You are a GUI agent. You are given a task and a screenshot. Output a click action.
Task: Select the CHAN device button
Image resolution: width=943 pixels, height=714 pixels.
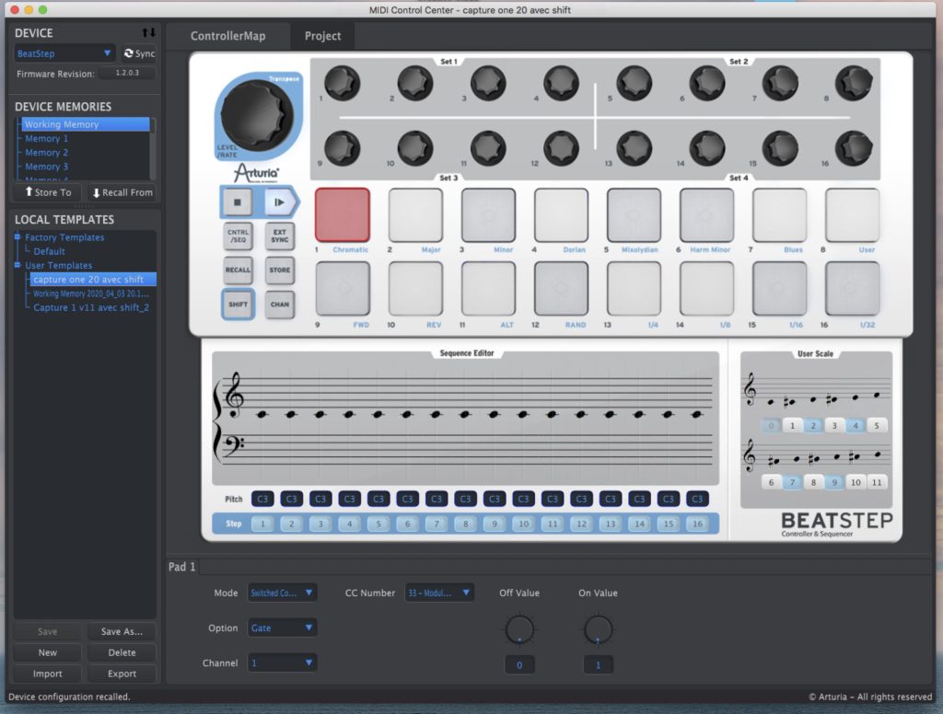[280, 305]
